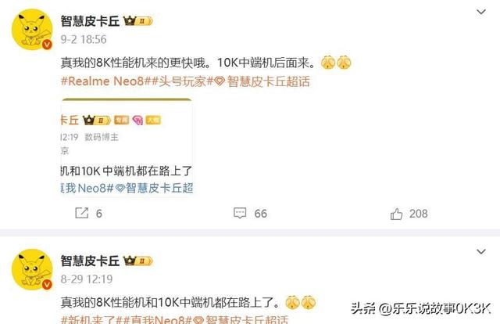The height and width of the screenshot is (324, 500).
Task: Click the 8-29 12:19 timestamp
Action: click(x=87, y=279)
